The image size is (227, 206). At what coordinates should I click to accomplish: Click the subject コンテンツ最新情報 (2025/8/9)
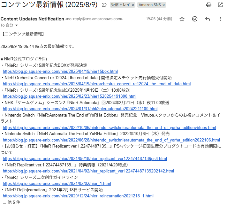point(49,5)
